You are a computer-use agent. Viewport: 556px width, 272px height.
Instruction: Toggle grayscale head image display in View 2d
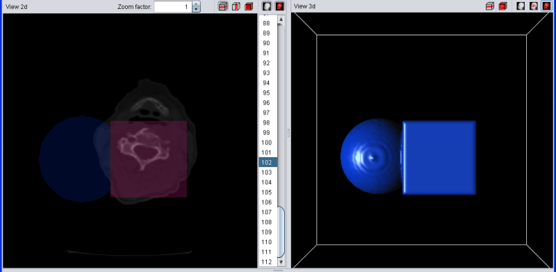267,6
